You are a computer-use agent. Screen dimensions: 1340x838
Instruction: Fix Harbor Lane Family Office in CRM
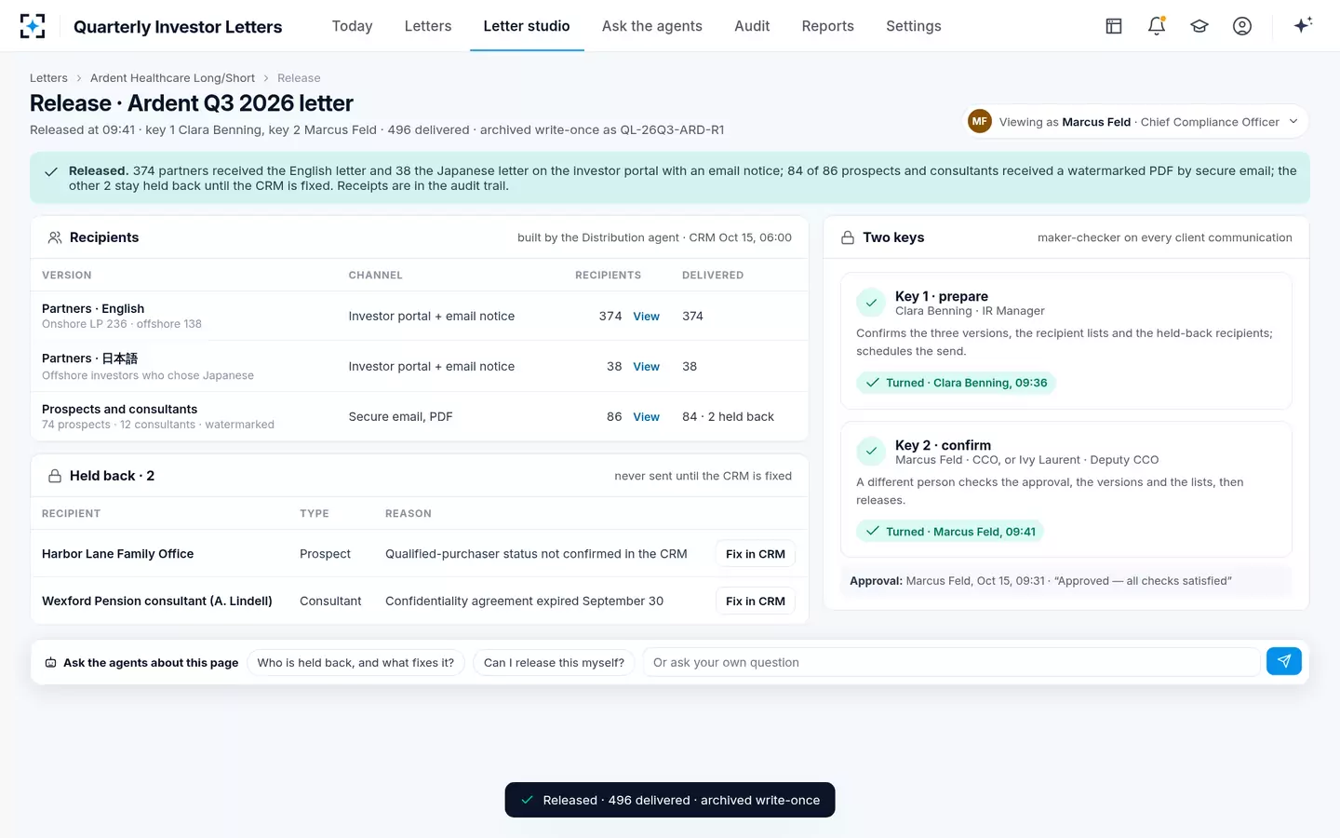point(756,554)
